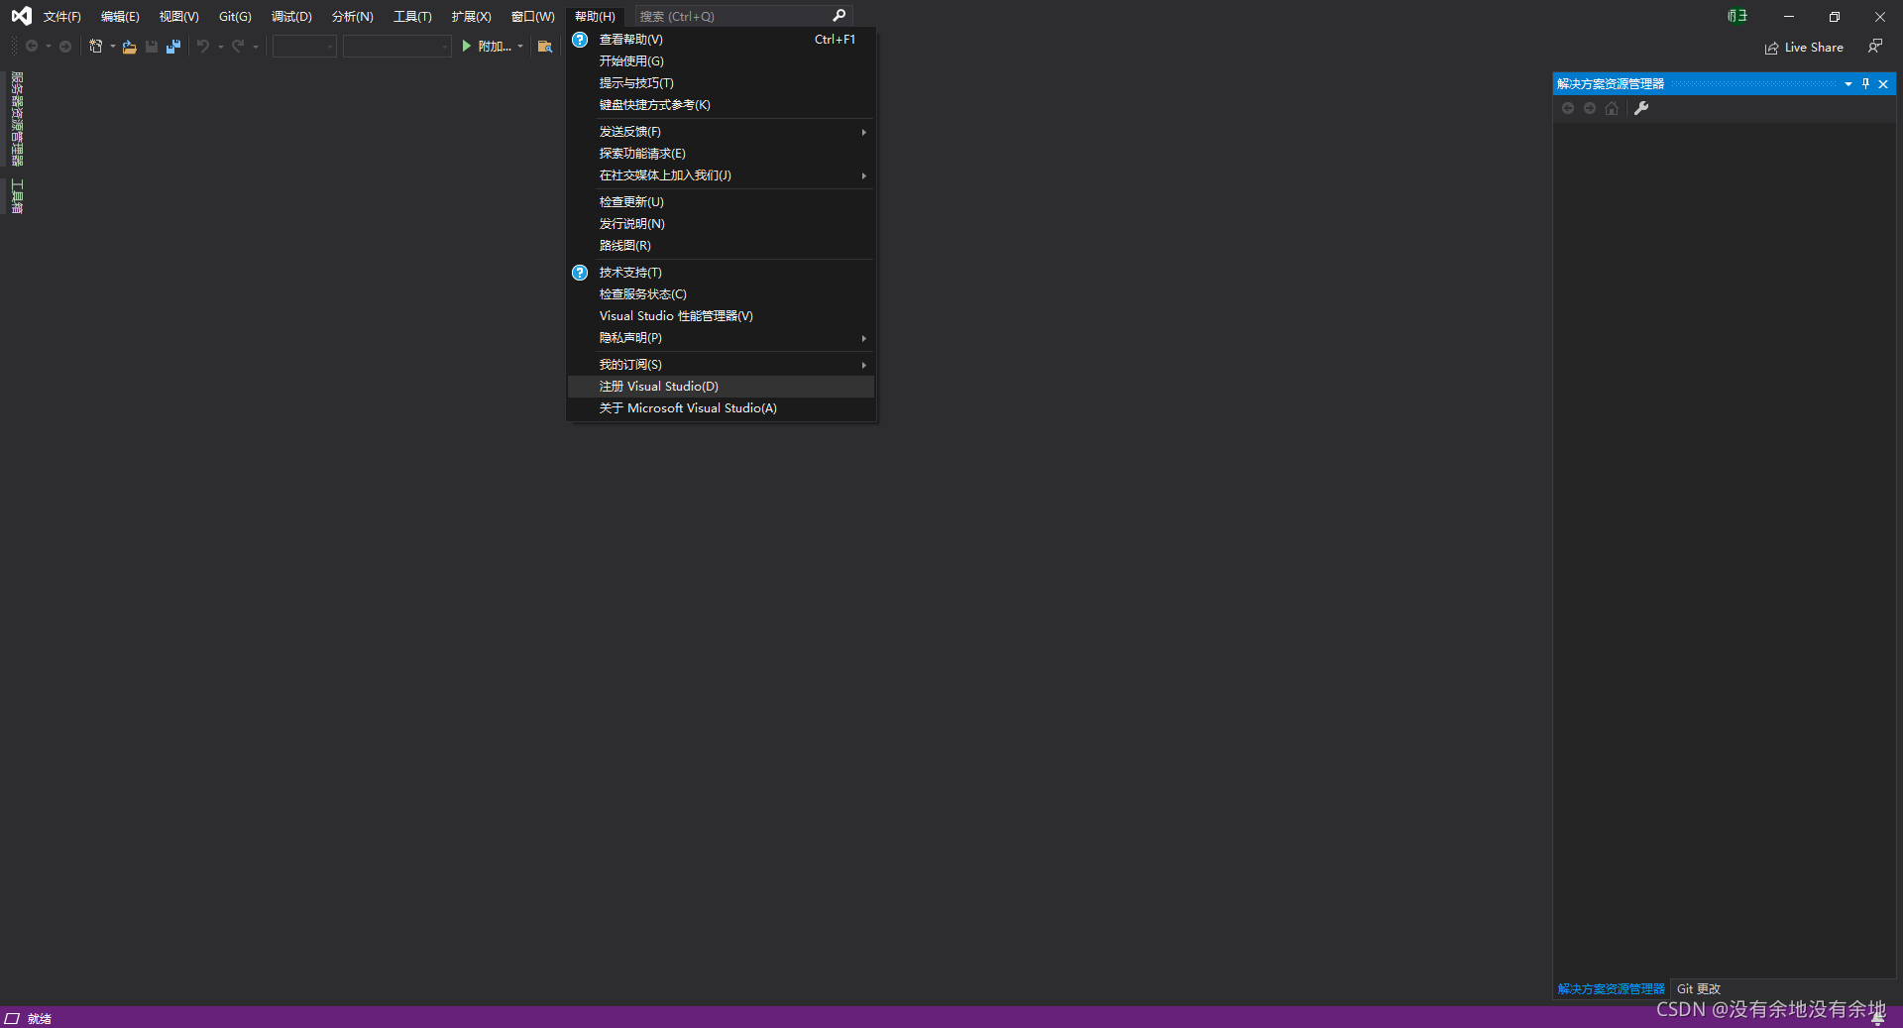The width and height of the screenshot is (1903, 1028).
Task: Open the solution configurations combo box
Action: [x=304, y=47]
